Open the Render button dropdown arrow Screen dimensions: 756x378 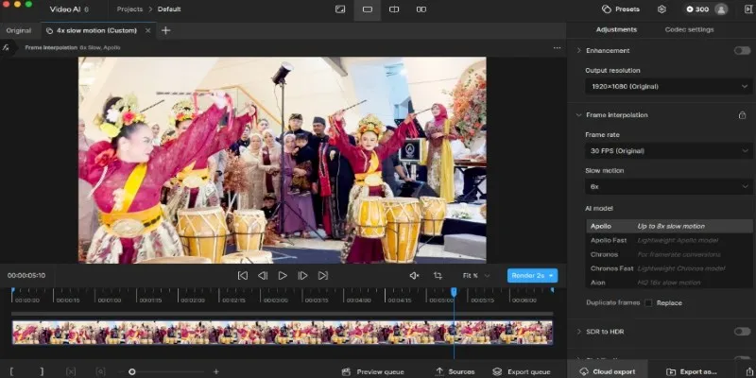point(551,276)
